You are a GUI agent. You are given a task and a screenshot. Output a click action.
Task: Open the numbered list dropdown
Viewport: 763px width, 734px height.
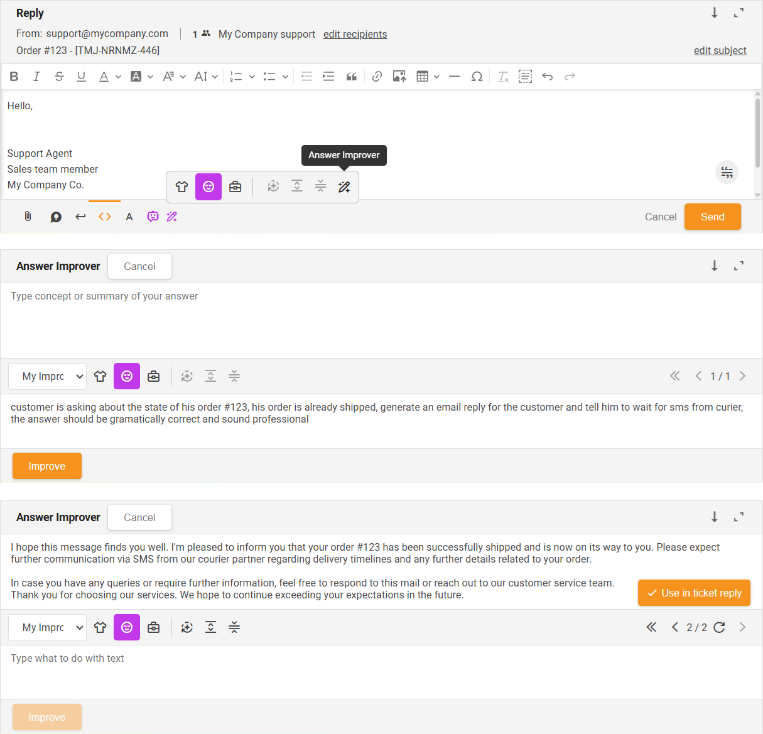(x=252, y=77)
